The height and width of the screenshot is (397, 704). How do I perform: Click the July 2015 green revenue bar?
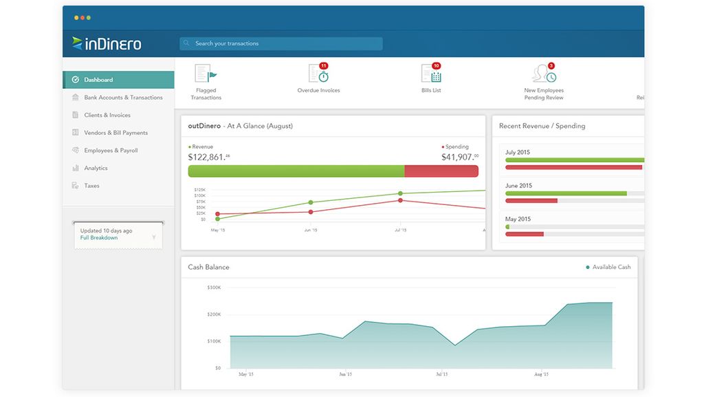575,160
